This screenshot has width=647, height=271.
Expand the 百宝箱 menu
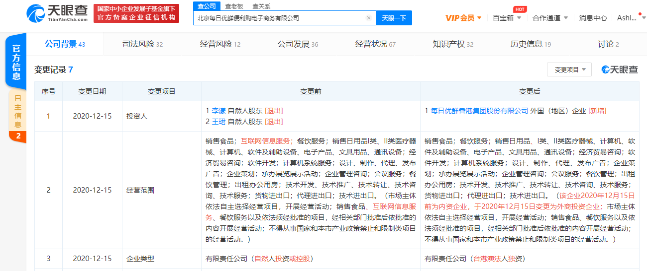[507, 18]
